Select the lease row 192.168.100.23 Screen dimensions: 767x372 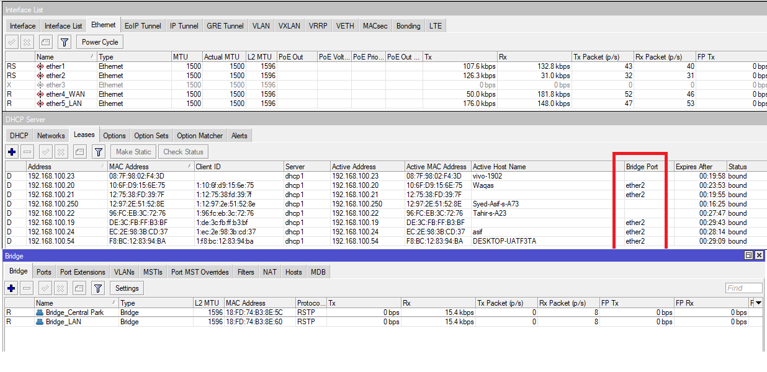tap(385, 176)
